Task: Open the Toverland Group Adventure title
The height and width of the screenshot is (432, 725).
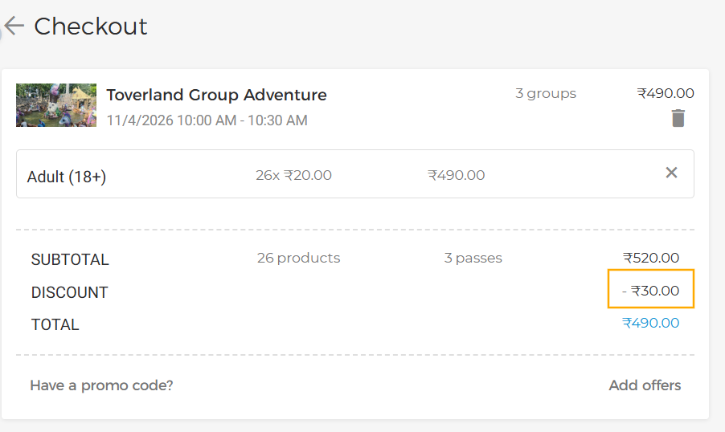Action: click(x=216, y=95)
